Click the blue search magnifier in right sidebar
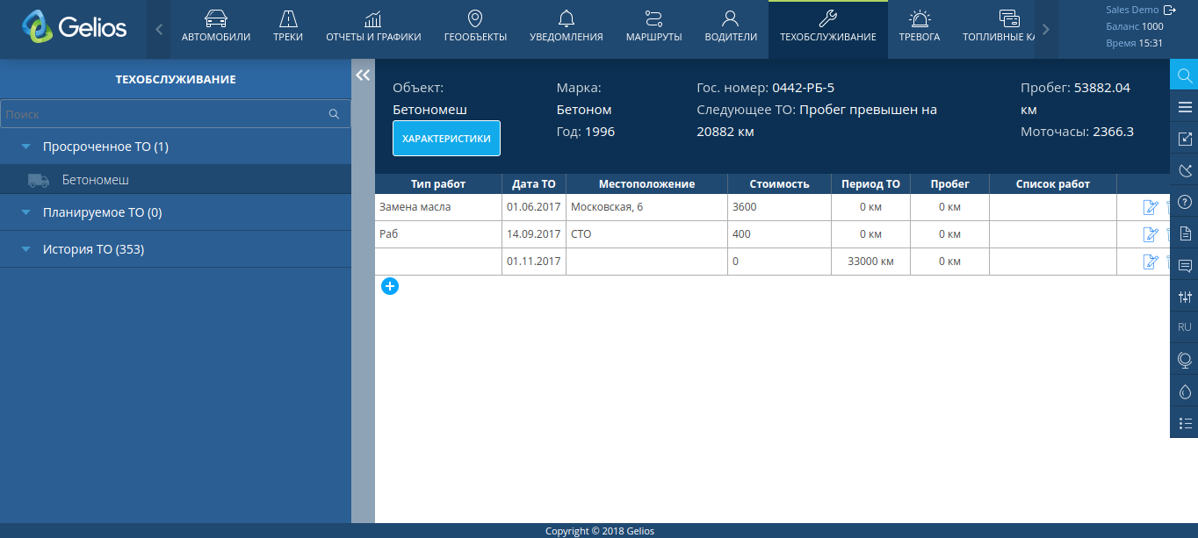 (1184, 75)
